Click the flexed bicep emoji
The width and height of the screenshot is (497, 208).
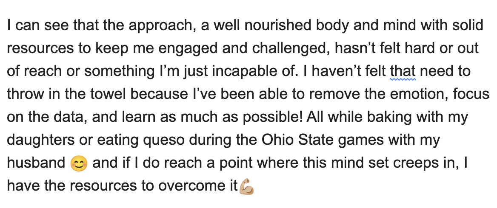click(x=247, y=186)
